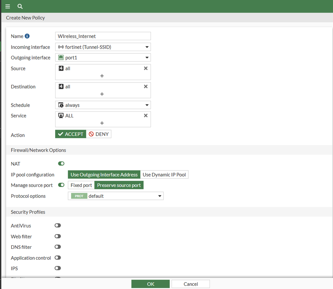The height and width of the screenshot is (289, 333).
Task: Click the 'all' entry in Destination
Action: [x=68, y=87]
